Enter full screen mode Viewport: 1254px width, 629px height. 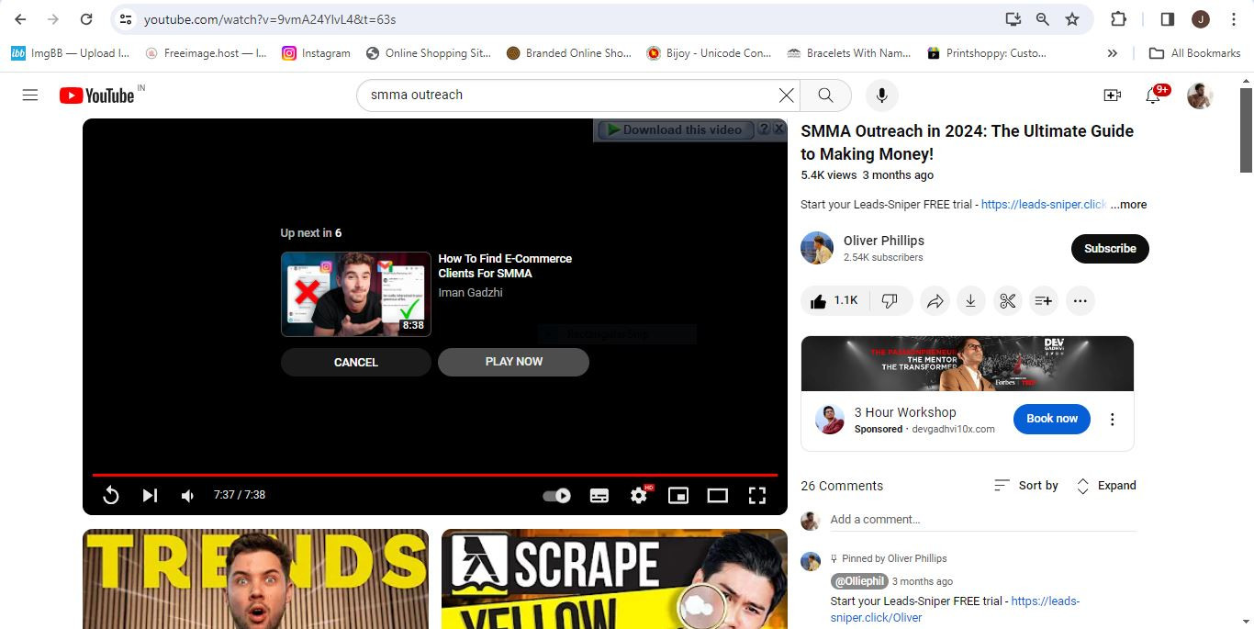(757, 496)
